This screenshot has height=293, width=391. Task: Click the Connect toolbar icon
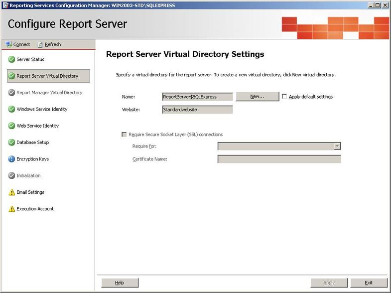pos(9,44)
